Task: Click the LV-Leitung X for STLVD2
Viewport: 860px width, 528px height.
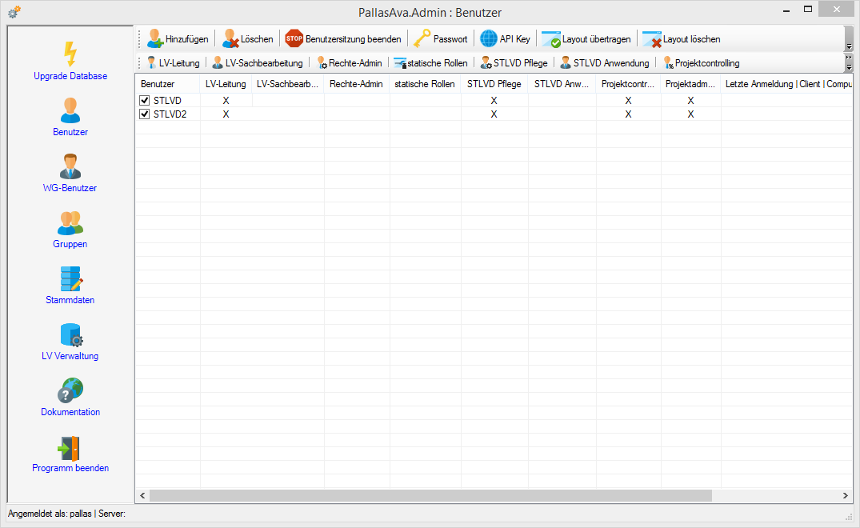Action: point(226,114)
